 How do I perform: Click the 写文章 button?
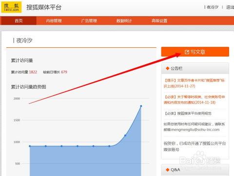coord(195,52)
